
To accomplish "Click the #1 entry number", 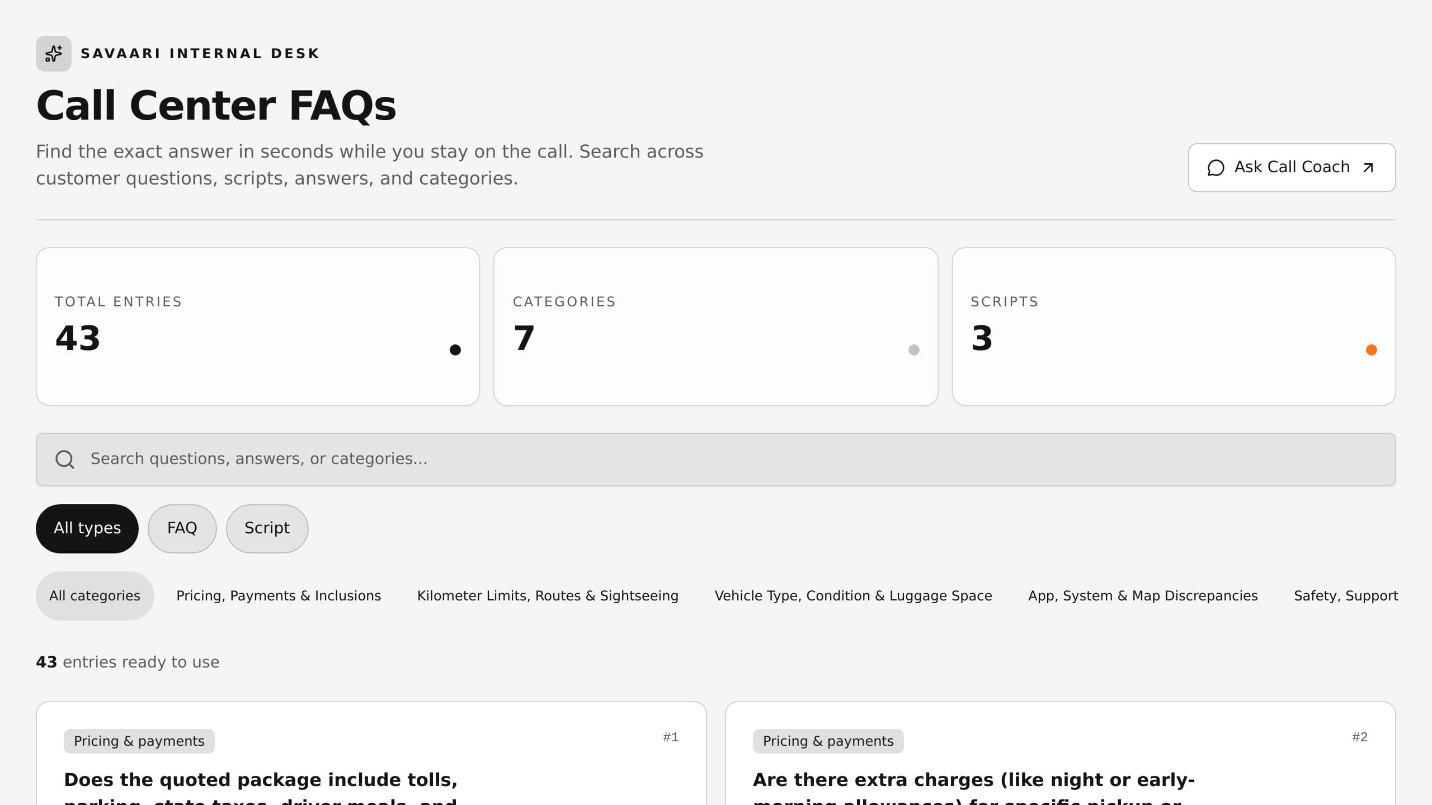I will click(671, 737).
